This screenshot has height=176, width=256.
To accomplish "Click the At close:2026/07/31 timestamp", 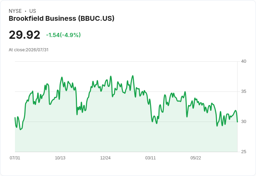I will (x=29, y=50).
